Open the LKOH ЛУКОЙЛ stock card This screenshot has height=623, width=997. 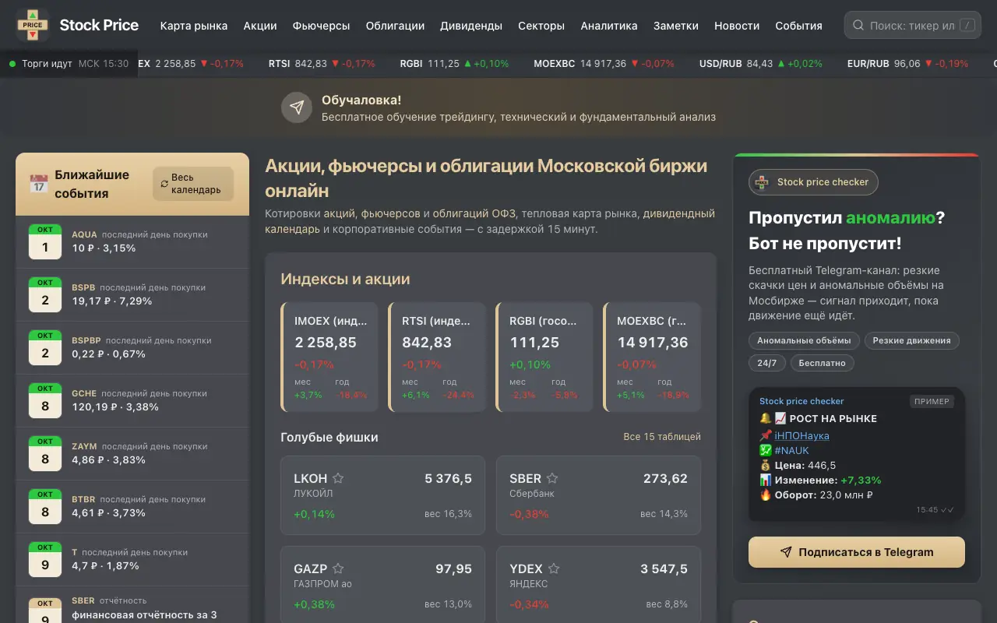pyautogui.click(x=382, y=495)
